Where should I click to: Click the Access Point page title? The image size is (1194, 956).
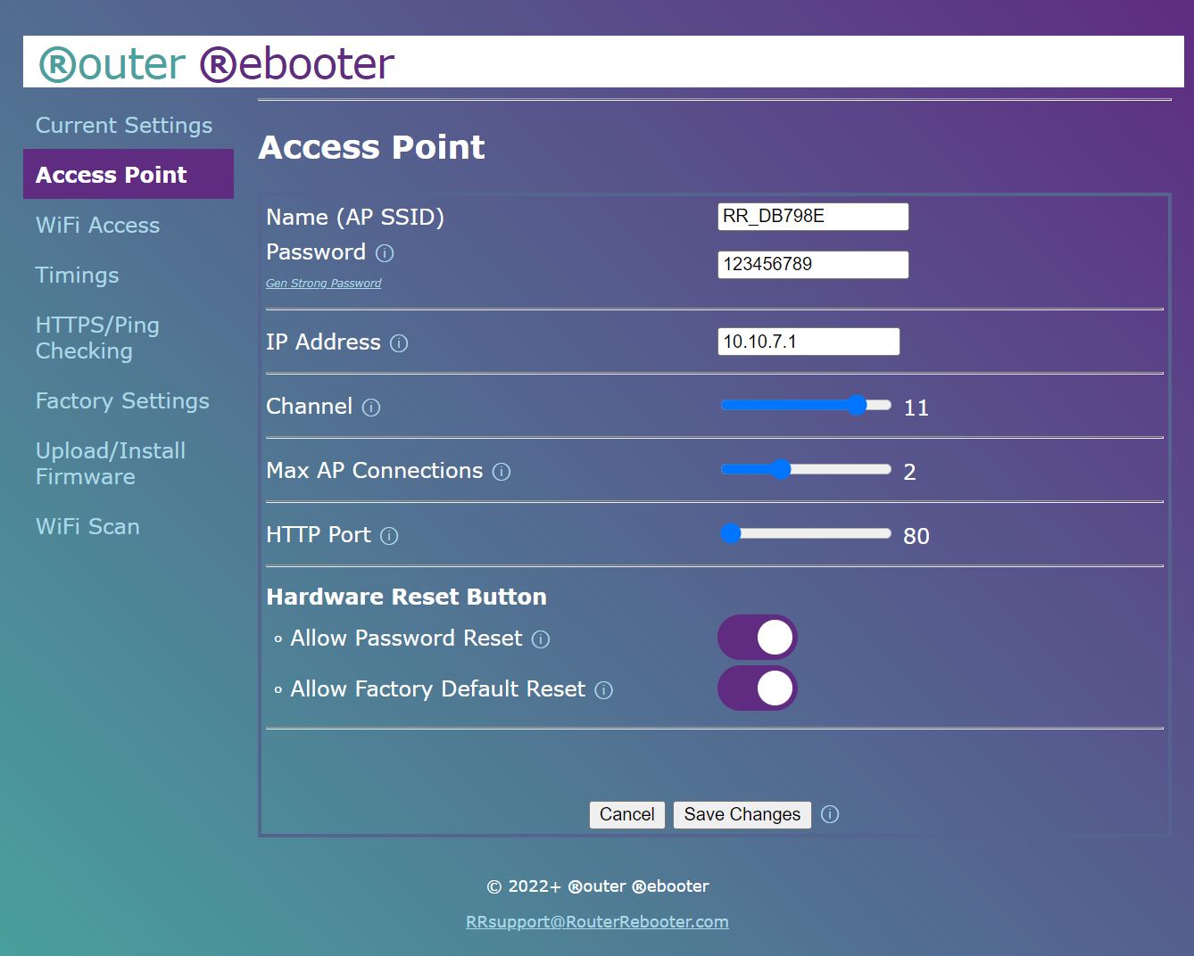coord(371,147)
